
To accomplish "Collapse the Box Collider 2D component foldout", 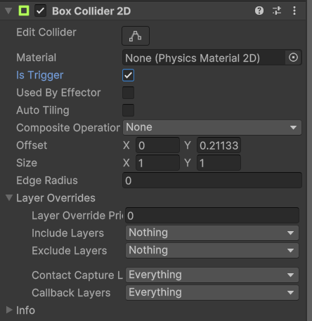I will 8,11.
